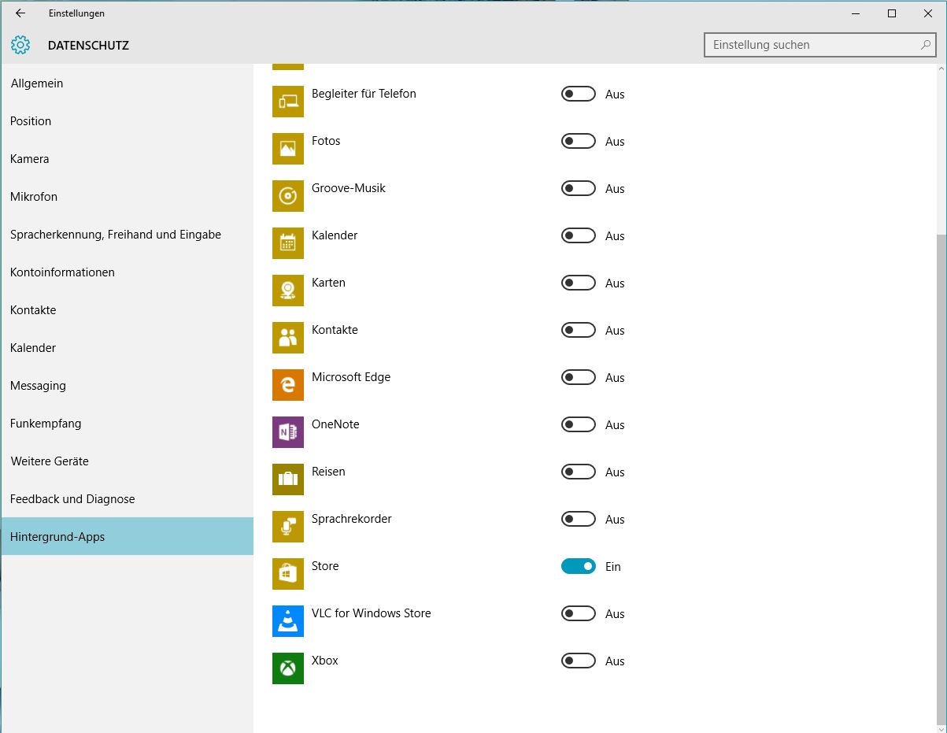
Task: Go to Weitere Geräte section
Action: [127, 461]
